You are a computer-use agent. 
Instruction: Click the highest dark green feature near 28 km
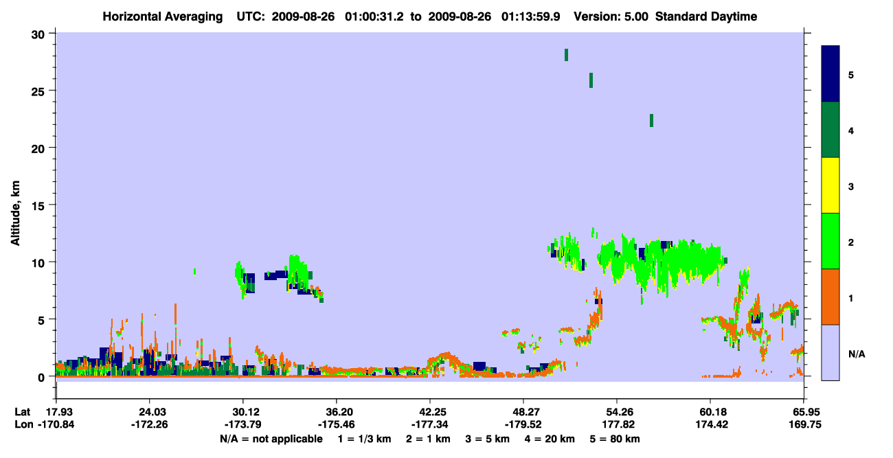tap(566, 55)
